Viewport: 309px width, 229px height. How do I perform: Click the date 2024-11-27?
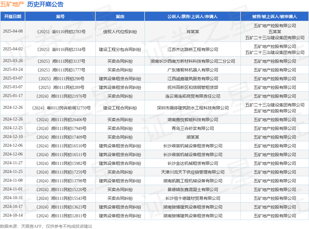click(13, 163)
